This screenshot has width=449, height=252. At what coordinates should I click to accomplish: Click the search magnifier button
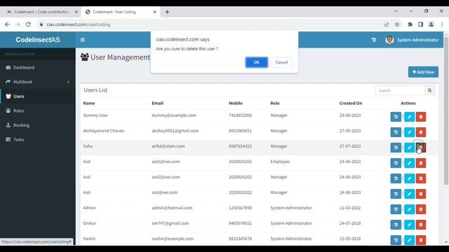pos(429,90)
